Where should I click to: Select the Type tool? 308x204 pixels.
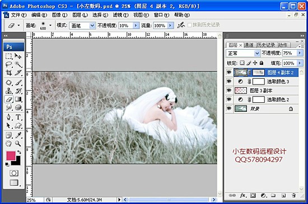click(18, 117)
